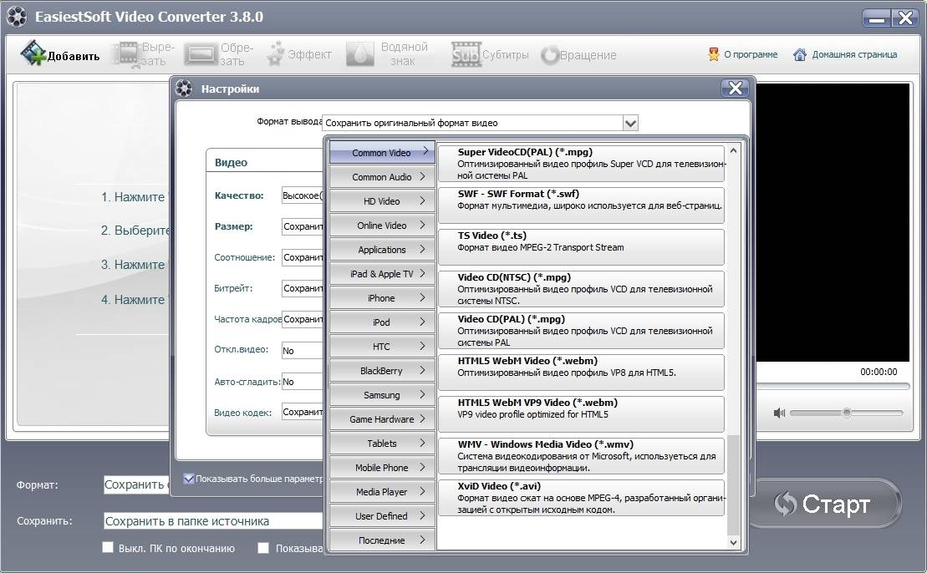The image size is (927, 573).
Task: Open the Формат вывода dropdown arrow
Action: 630,123
